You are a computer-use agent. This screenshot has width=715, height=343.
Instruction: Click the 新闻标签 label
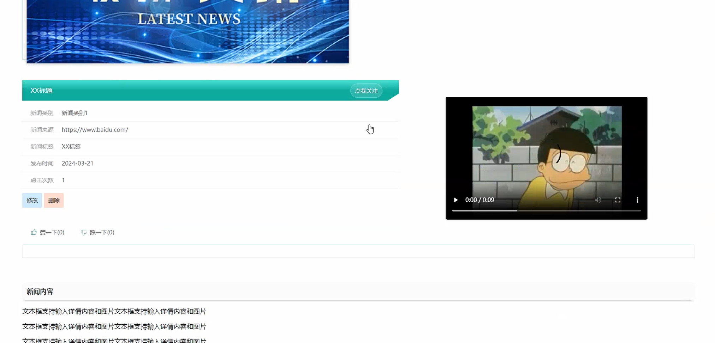42,147
